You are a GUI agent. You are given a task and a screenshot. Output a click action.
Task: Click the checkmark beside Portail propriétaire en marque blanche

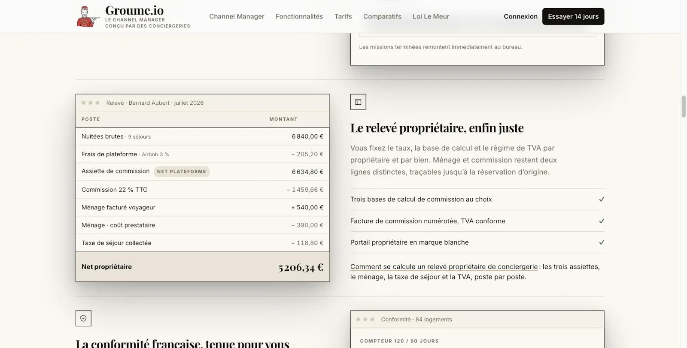coord(602,242)
